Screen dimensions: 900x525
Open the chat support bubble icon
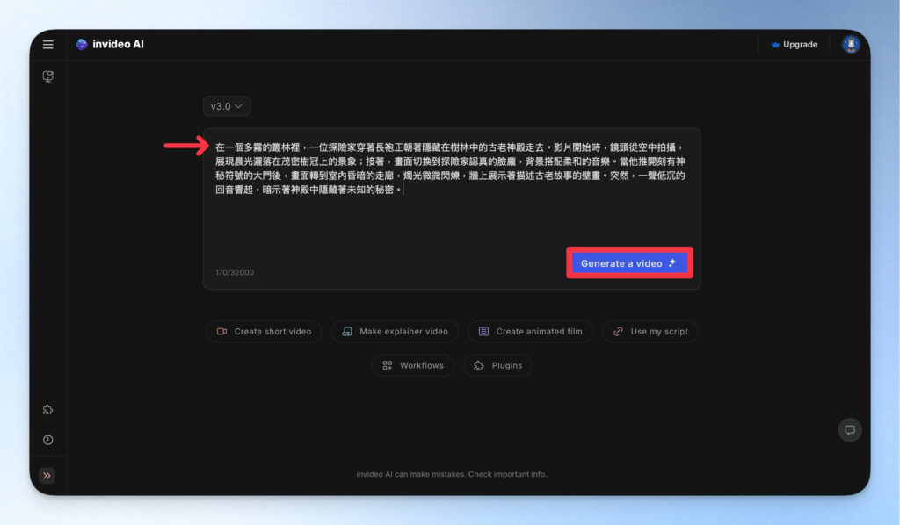coord(849,429)
